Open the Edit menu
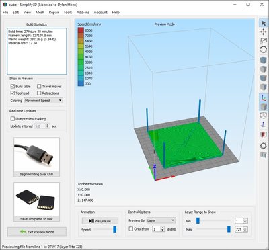 pos(15,12)
